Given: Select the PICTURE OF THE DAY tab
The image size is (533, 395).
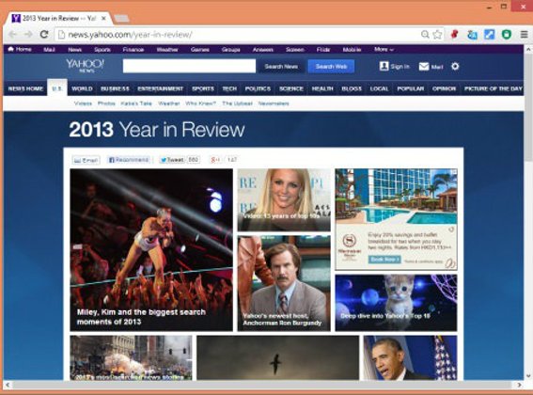Looking at the screenshot, I should pos(494,88).
